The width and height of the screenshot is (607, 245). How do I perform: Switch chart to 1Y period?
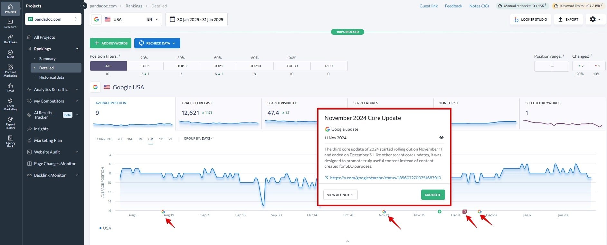point(161,139)
